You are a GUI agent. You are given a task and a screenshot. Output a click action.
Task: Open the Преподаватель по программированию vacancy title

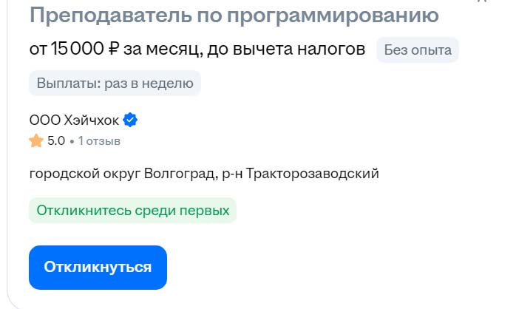(x=234, y=15)
